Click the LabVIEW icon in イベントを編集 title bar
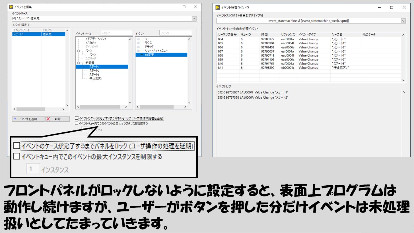Screen dimensions: 414x233 click(11, 7)
